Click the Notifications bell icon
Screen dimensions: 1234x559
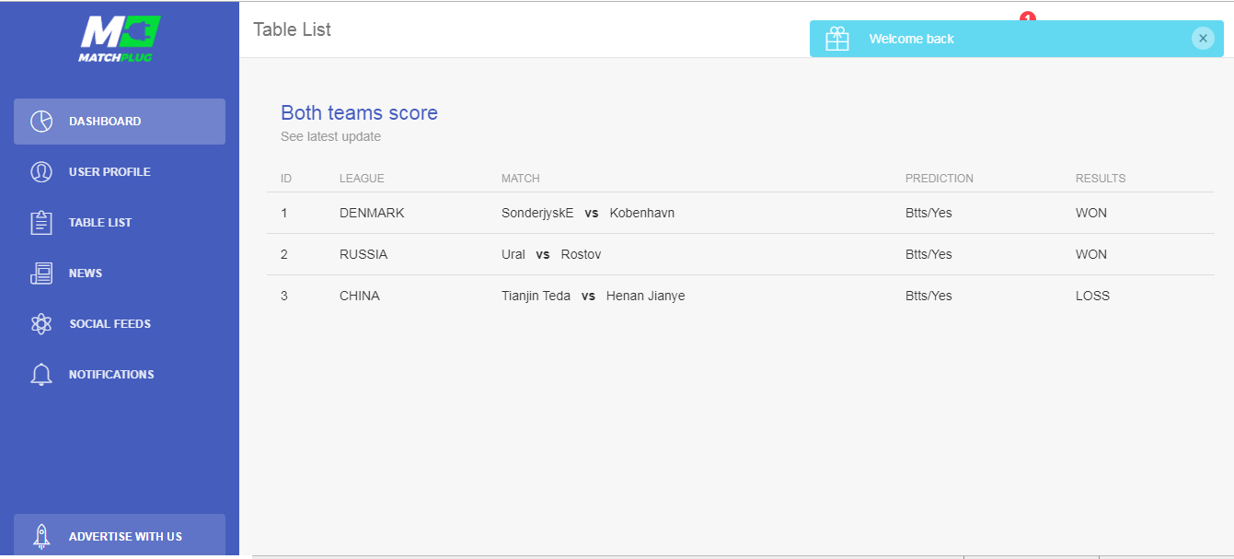(x=41, y=375)
